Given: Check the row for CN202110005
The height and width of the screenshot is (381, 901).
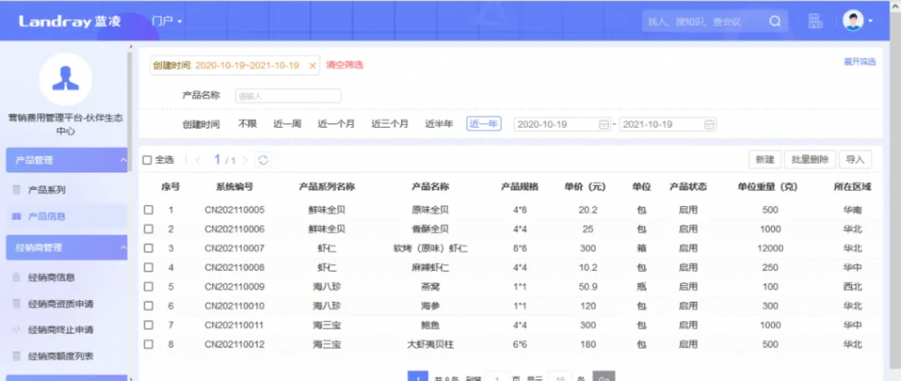Looking at the screenshot, I should click(x=149, y=210).
